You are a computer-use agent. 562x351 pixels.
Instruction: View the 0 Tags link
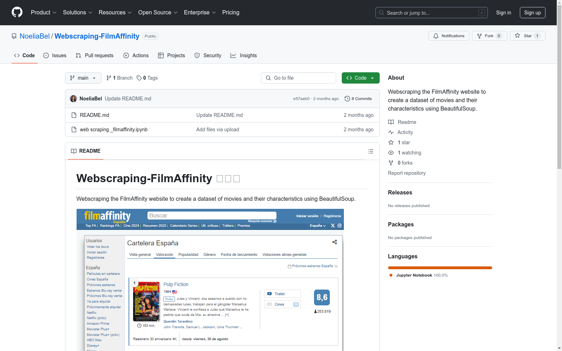pyautogui.click(x=147, y=78)
